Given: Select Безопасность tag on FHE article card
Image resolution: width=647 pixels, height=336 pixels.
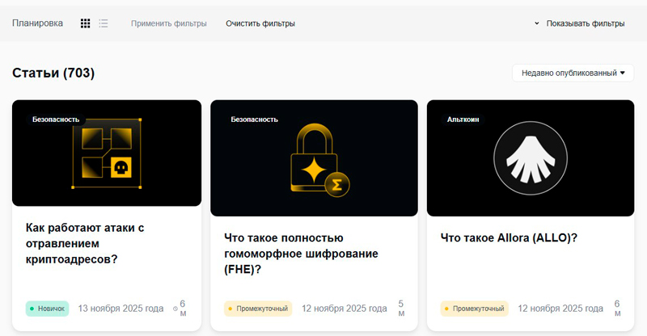Looking at the screenshot, I should pos(254,119).
